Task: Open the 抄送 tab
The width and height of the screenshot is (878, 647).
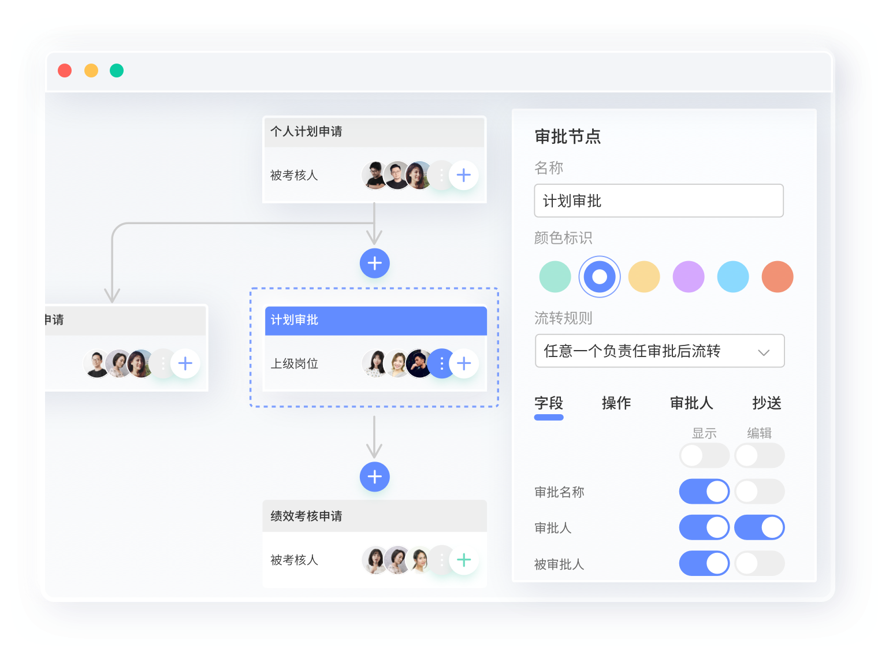Action: coord(767,403)
